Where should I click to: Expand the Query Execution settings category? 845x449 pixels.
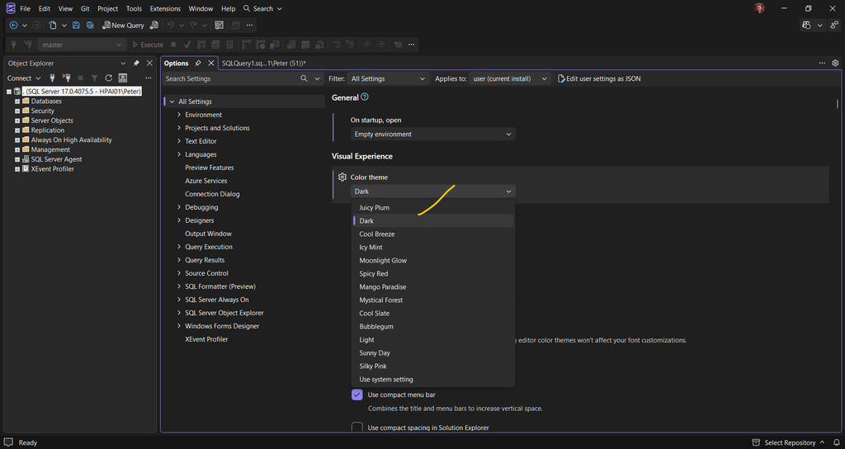(x=179, y=247)
